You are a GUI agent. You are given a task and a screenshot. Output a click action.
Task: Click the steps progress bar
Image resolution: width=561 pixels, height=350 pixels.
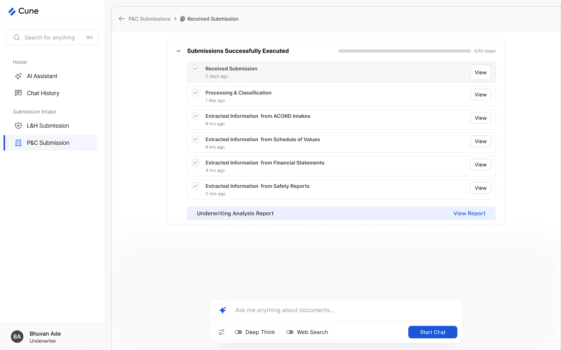click(x=404, y=51)
